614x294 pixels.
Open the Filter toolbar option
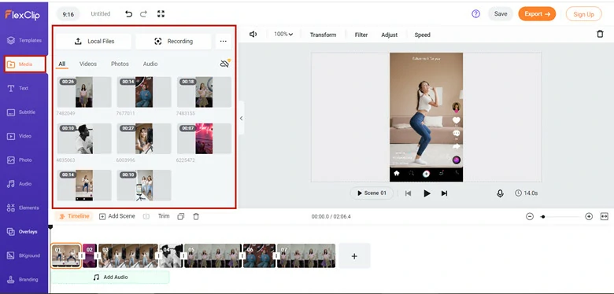click(361, 35)
